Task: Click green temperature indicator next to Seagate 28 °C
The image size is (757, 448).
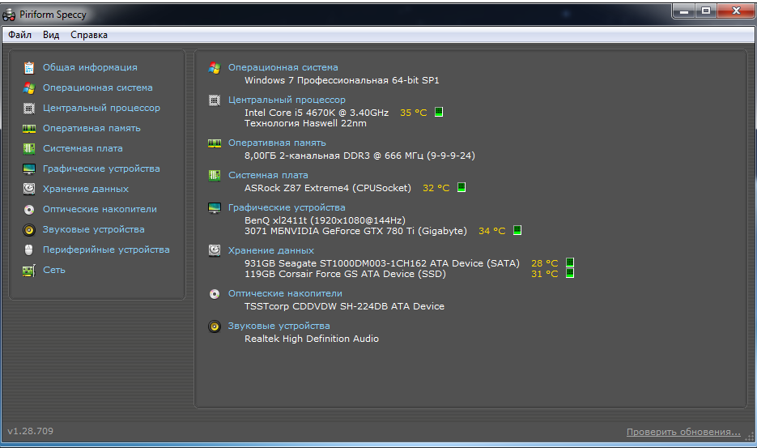Action: [x=570, y=263]
